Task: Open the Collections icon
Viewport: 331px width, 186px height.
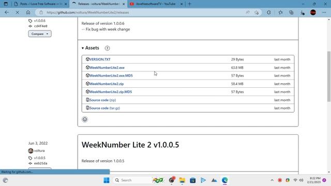Action: pyautogui.click(x=291, y=12)
